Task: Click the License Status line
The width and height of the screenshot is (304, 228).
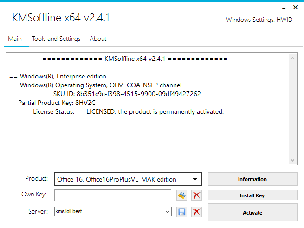Action: pyautogui.click(x=133, y=112)
